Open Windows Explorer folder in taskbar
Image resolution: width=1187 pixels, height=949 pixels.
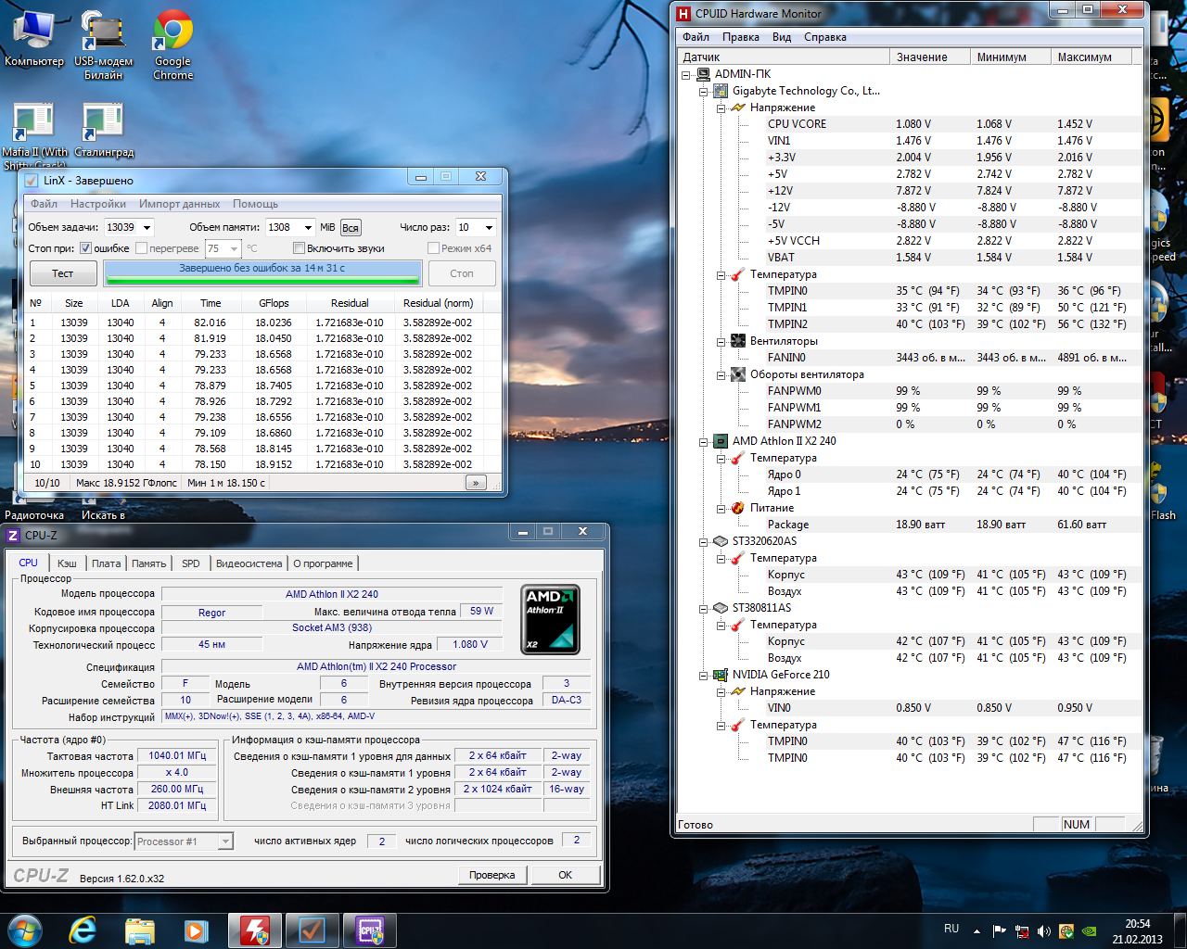coord(140,930)
